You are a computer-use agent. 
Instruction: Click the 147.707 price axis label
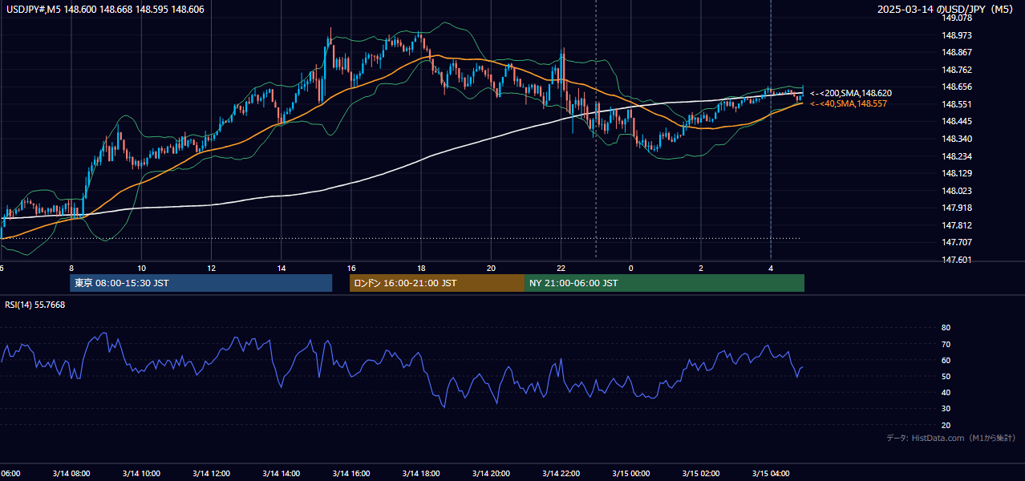coord(957,242)
